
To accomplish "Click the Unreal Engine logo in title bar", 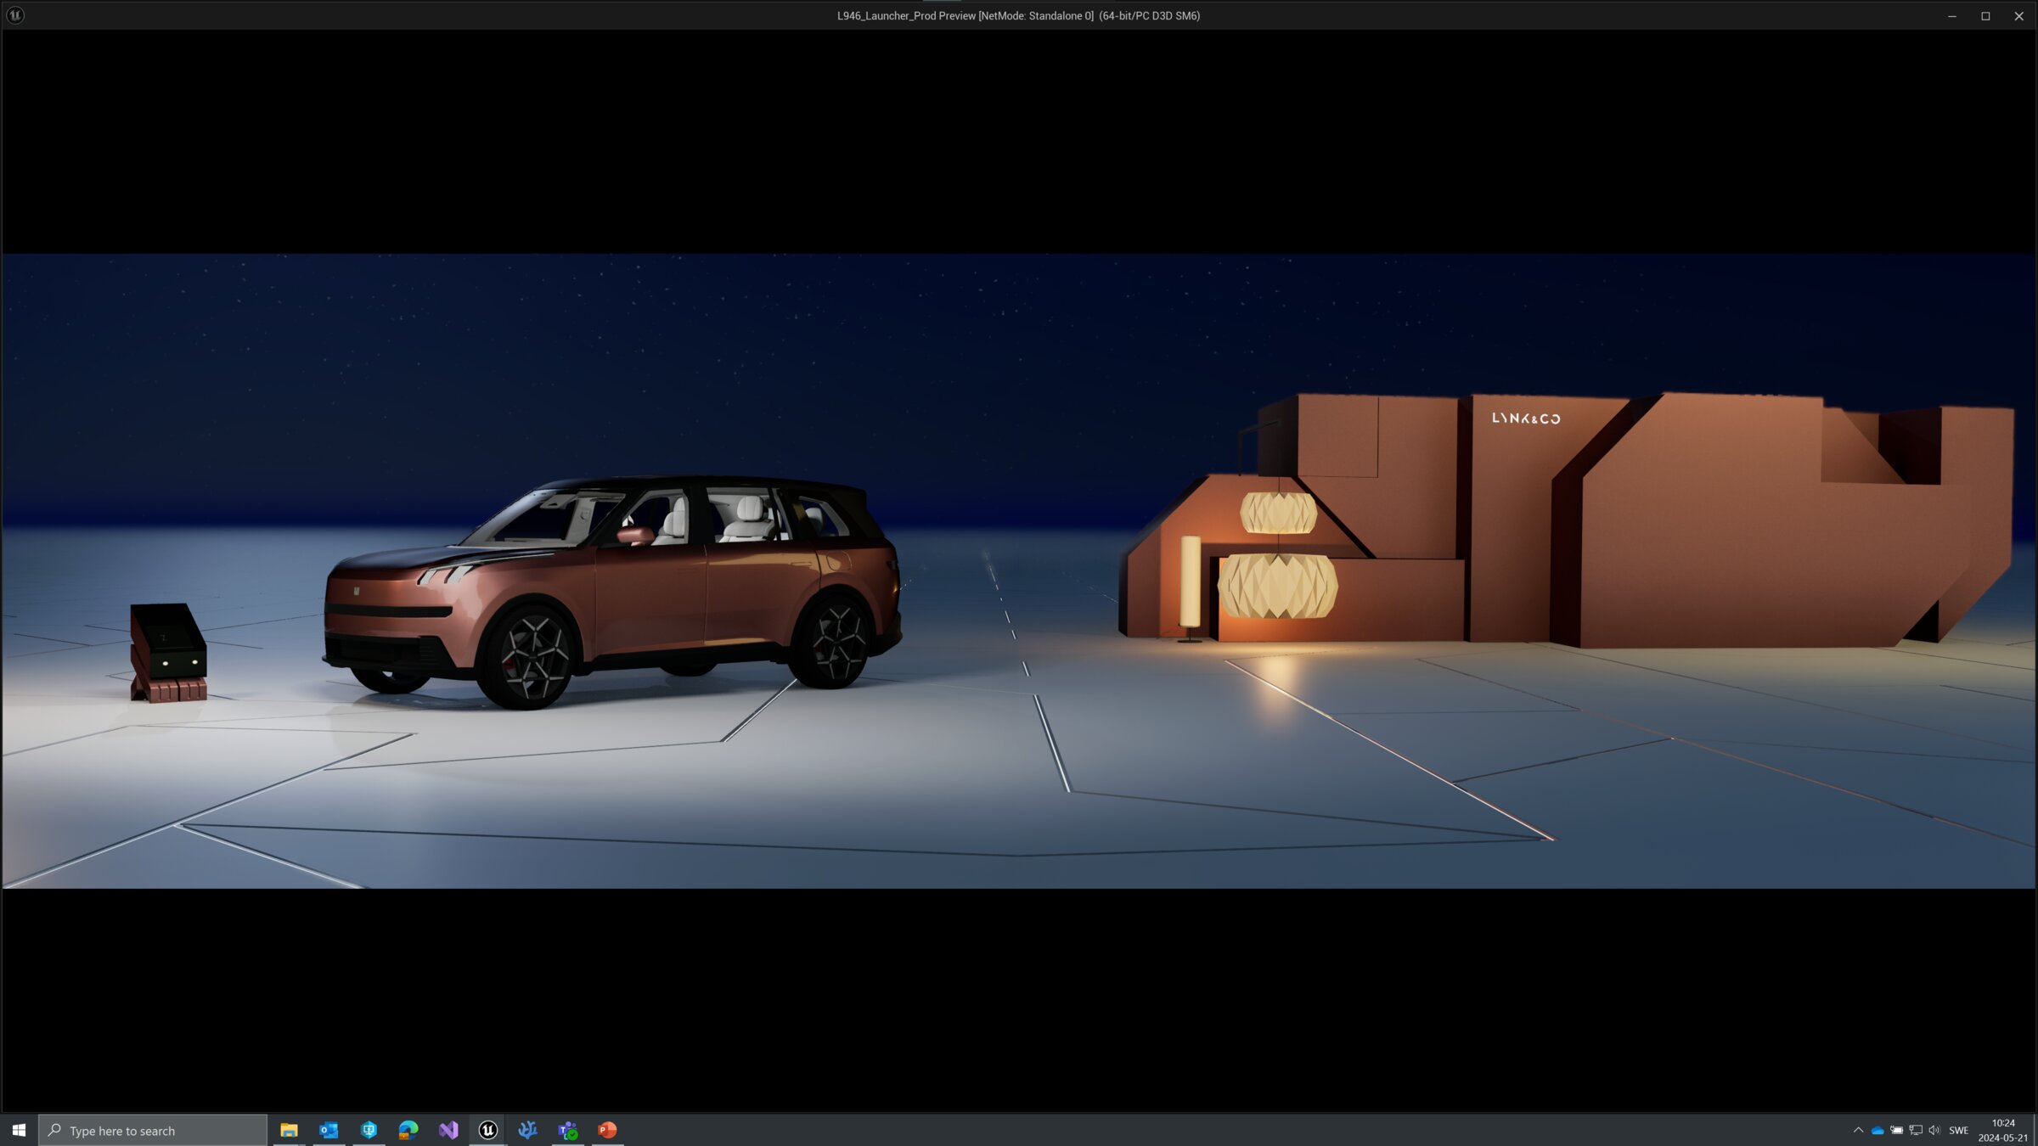I will (x=15, y=15).
